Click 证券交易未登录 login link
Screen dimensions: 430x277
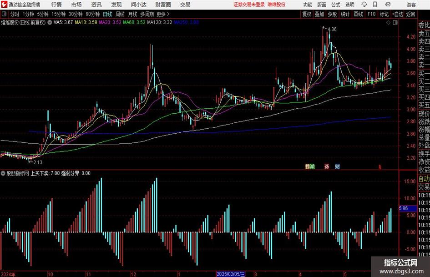(x=249, y=5)
